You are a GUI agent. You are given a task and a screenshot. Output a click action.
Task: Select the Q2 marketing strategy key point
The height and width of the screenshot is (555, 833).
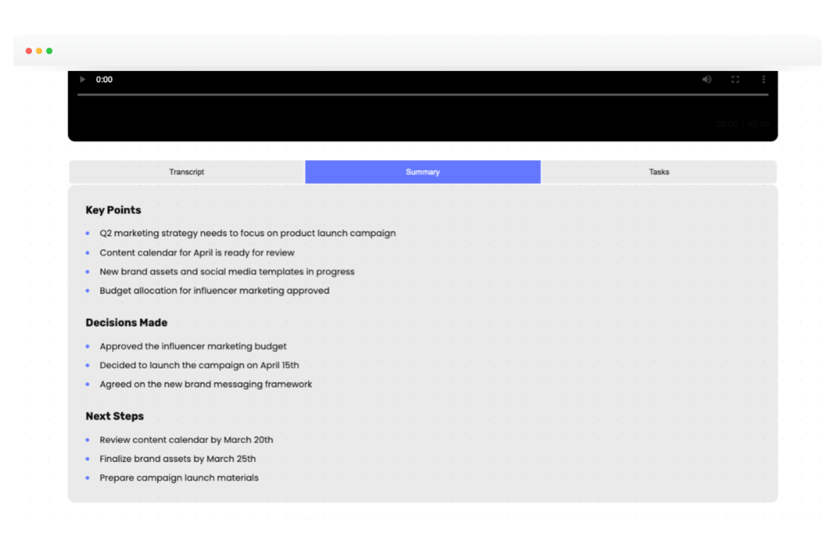tap(247, 233)
